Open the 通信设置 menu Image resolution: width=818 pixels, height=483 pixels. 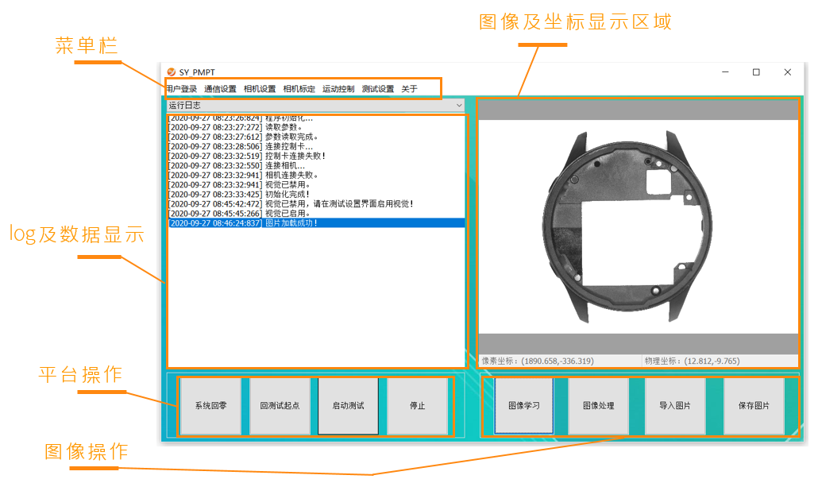tap(220, 89)
